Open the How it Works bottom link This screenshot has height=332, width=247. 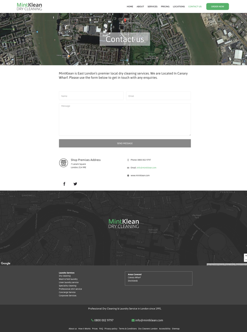[84, 329]
